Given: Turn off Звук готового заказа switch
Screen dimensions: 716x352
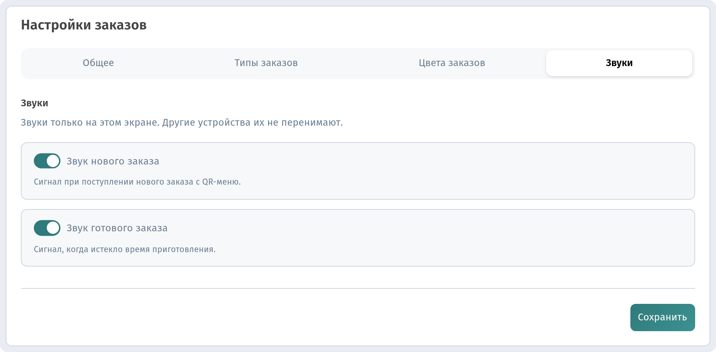Looking at the screenshot, I should (x=47, y=228).
